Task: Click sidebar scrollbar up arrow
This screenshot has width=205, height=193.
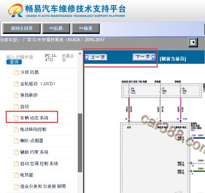Action: click(x=80, y=53)
